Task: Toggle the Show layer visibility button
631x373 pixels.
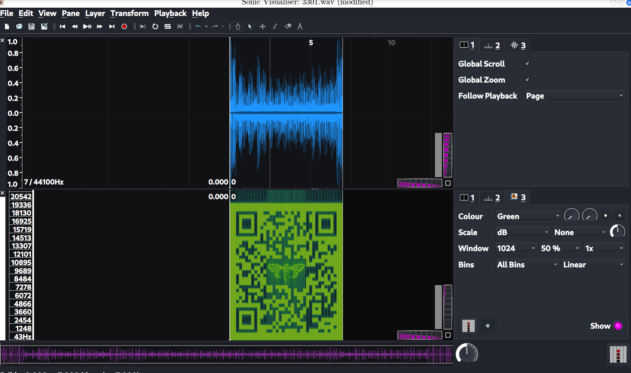Action: 618,326
